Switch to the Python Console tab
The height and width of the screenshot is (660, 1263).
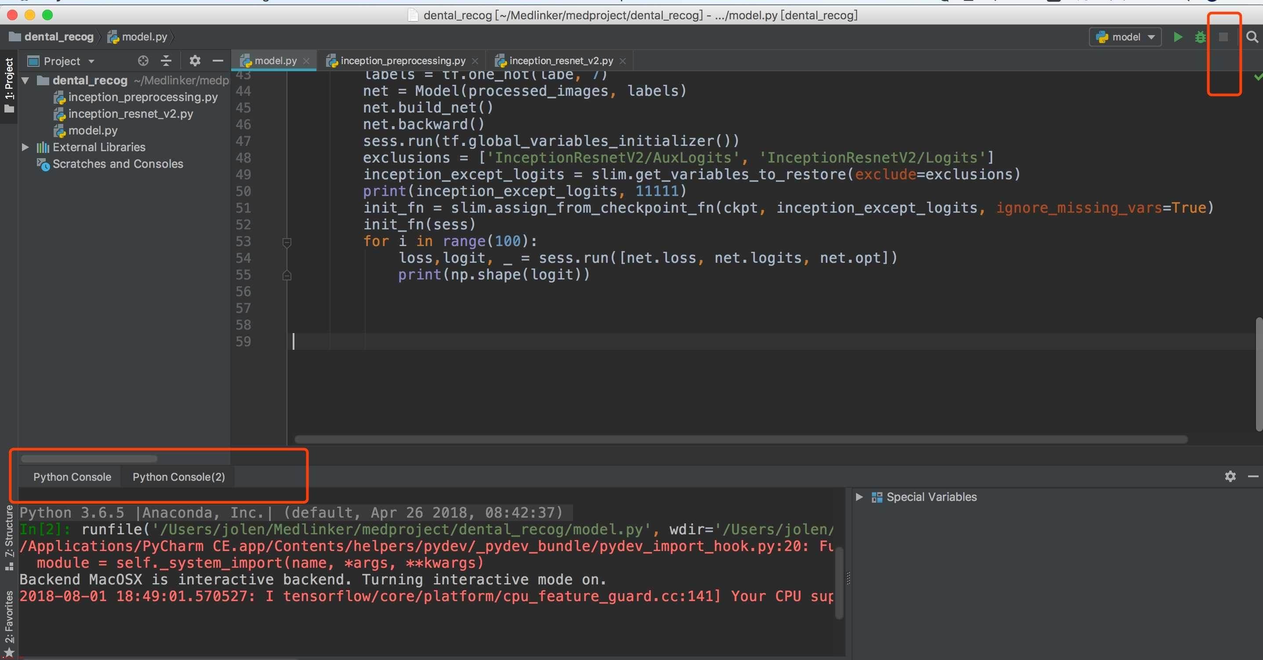coord(71,476)
